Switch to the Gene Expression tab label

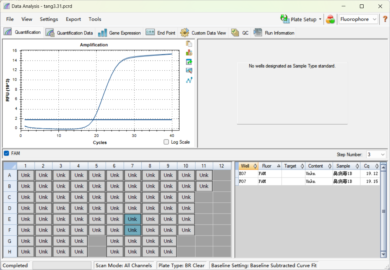click(125, 33)
